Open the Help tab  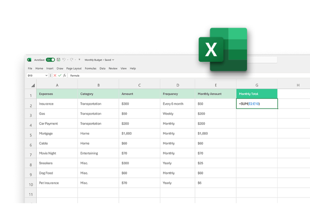point(133,68)
